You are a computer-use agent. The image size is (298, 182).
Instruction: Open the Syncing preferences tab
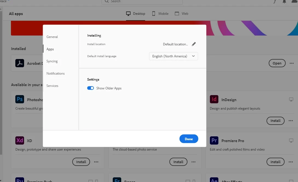[x=52, y=61]
